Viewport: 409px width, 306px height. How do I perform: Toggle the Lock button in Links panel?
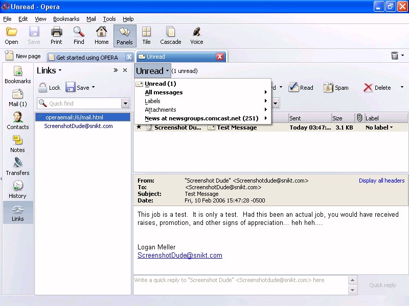coord(49,88)
